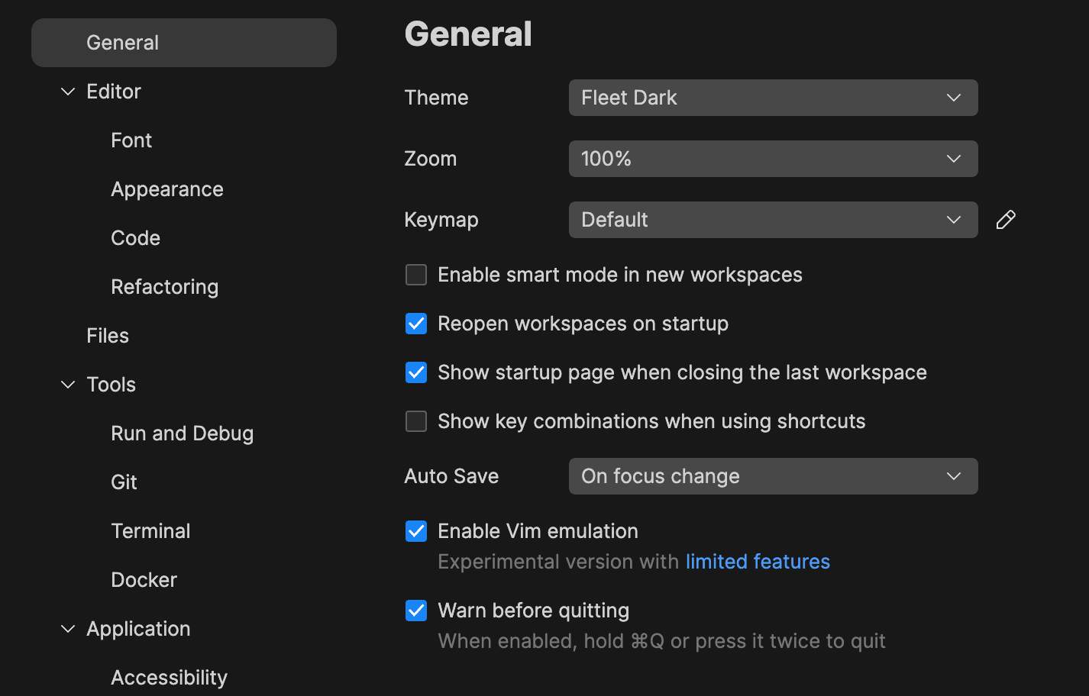Collapse the Editor section chevron
Screen dimensions: 1089x696
click(67, 91)
